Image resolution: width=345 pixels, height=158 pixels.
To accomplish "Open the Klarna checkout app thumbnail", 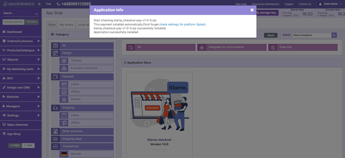I will (159, 105).
